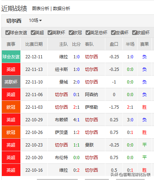Click the 平 result in 布伦特 row
Screen dimensions: 154x180
(144, 158)
